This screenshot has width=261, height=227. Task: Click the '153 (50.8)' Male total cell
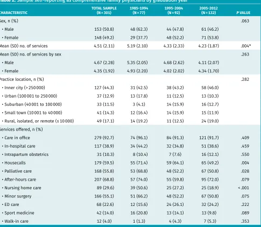click(x=104, y=29)
